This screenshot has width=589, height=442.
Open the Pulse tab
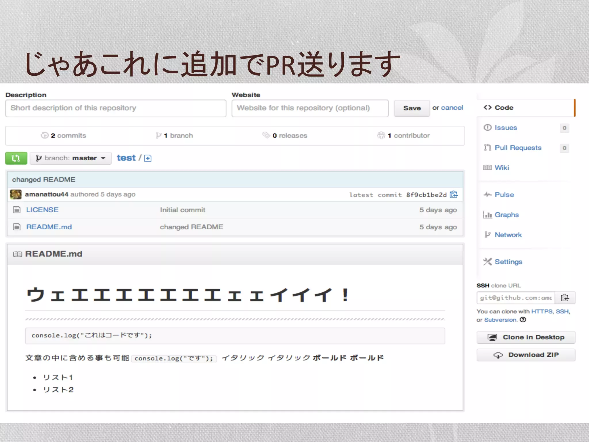point(504,195)
